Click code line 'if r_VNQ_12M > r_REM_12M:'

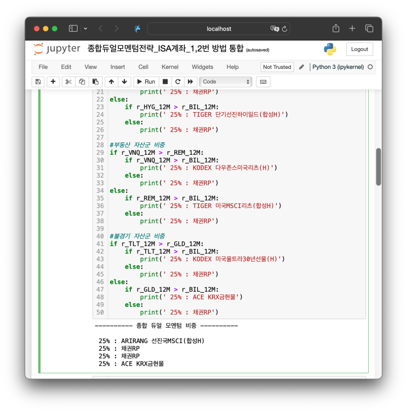click(157, 153)
